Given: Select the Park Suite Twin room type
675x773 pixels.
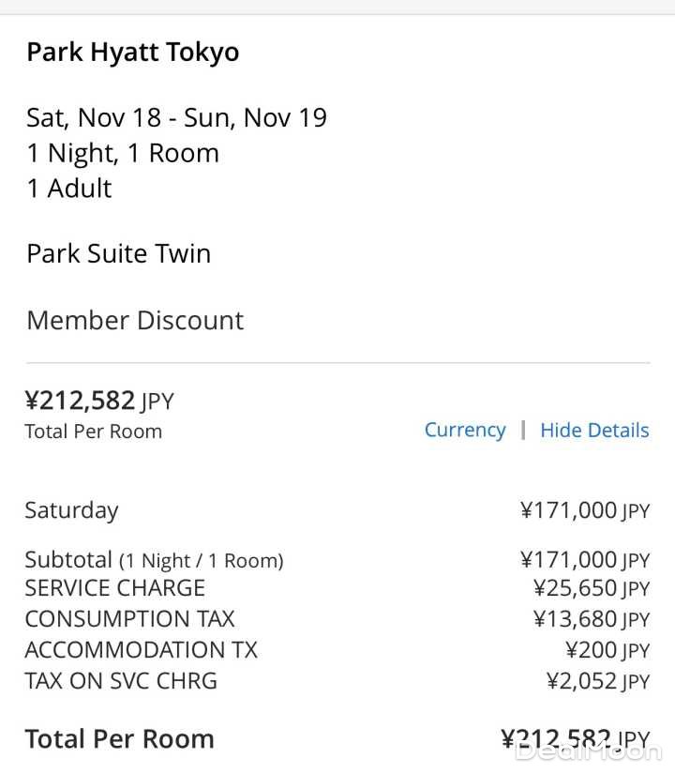Looking at the screenshot, I should [x=118, y=253].
